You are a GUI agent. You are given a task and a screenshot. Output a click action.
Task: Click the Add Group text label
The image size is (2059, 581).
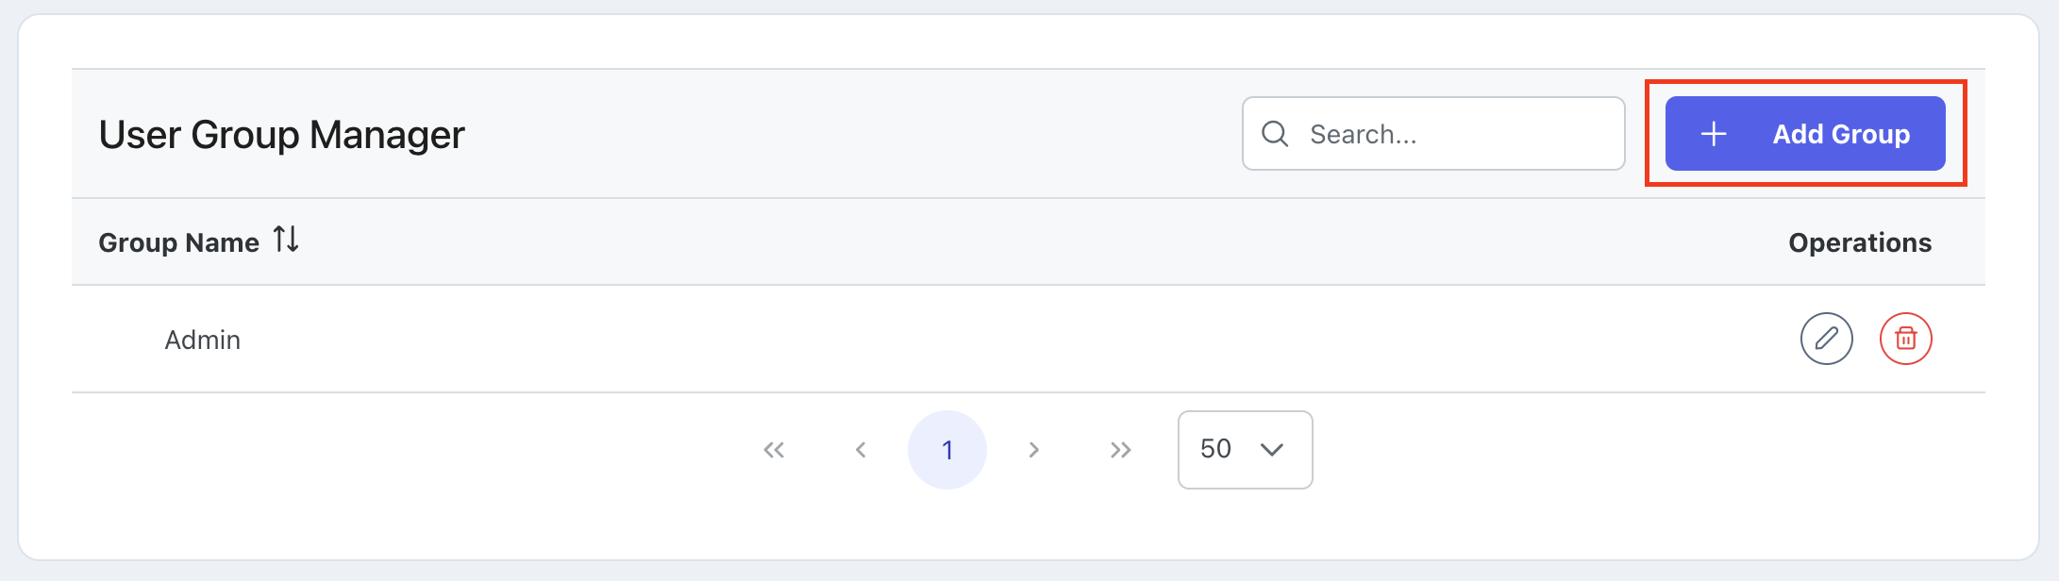(x=1841, y=134)
